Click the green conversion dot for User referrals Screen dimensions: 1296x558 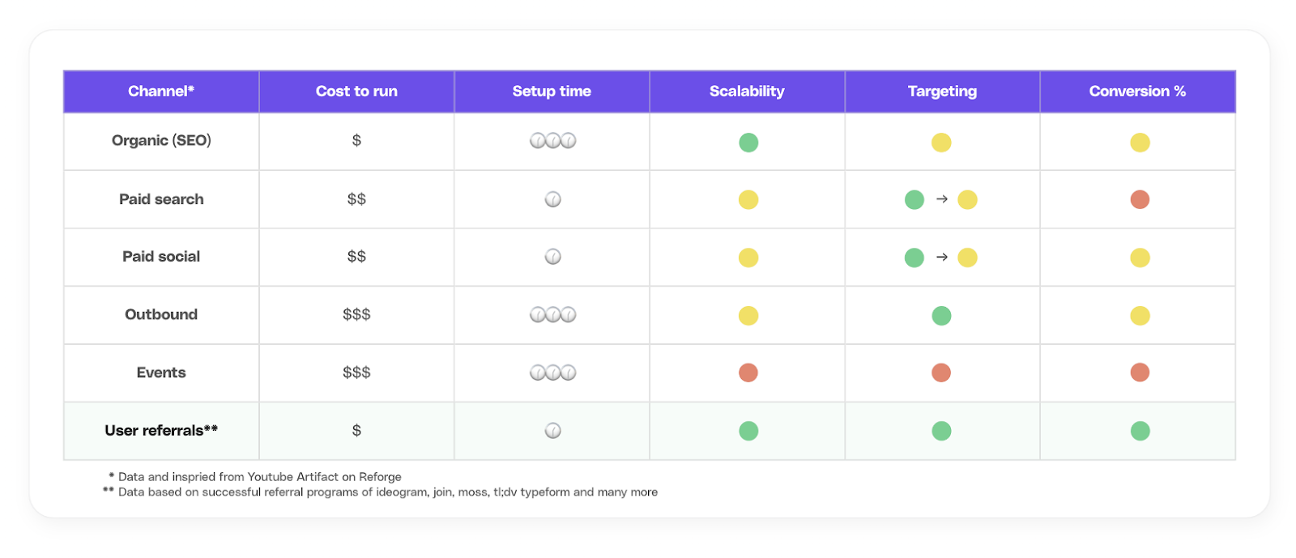click(x=1140, y=431)
